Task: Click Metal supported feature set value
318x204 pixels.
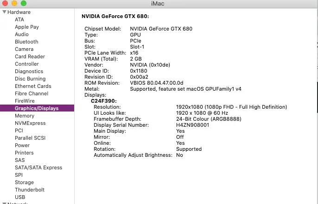Action: coord(185,89)
